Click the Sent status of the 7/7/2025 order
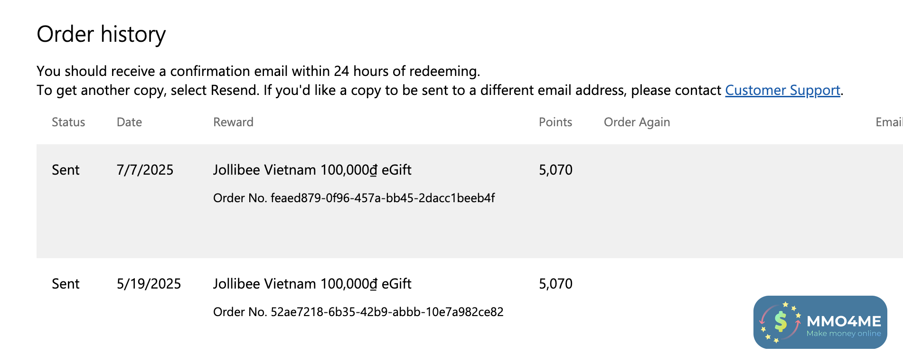The width and height of the screenshot is (903, 355). (x=66, y=170)
